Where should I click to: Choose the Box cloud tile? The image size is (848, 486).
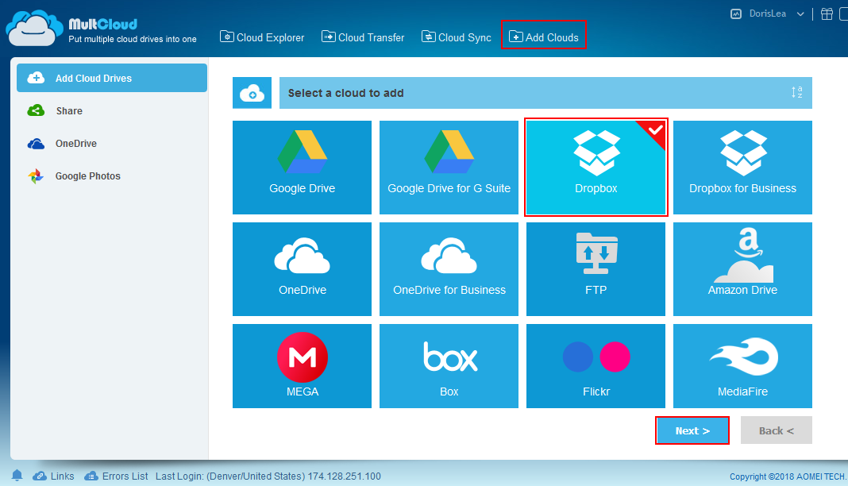point(449,365)
